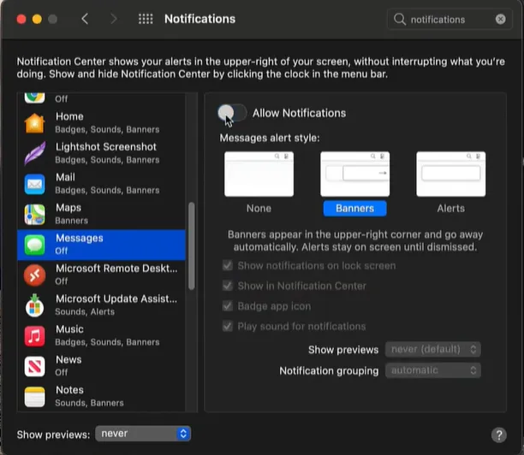The width and height of the screenshot is (524, 455).
Task: Toggle Badge app icon checkbox
Action: [x=228, y=306]
